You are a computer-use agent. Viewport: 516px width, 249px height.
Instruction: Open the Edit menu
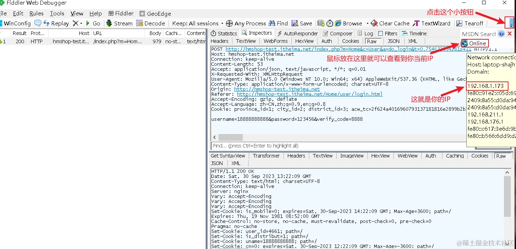pyautogui.click(x=18, y=14)
